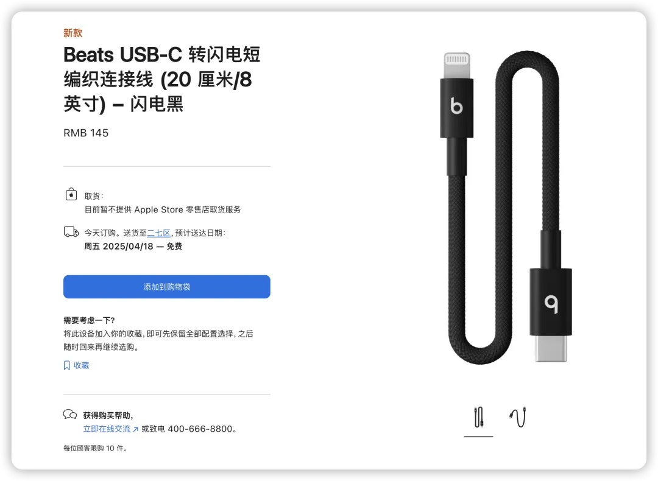Viewport: 658px width, 481px height.
Task: Click 添加到购物袋 blue button
Action: tap(166, 287)
